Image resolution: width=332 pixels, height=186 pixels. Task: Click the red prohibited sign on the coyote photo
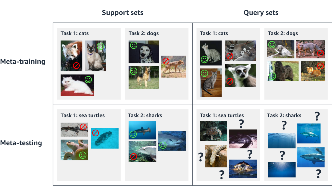click(x=166, y=61)
